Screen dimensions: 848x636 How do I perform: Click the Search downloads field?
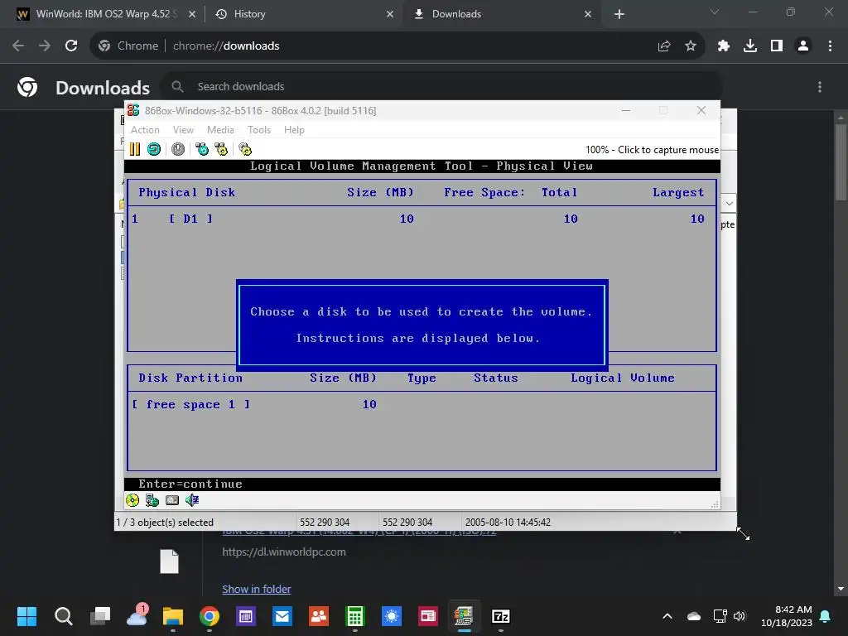[x=441, y=86]
